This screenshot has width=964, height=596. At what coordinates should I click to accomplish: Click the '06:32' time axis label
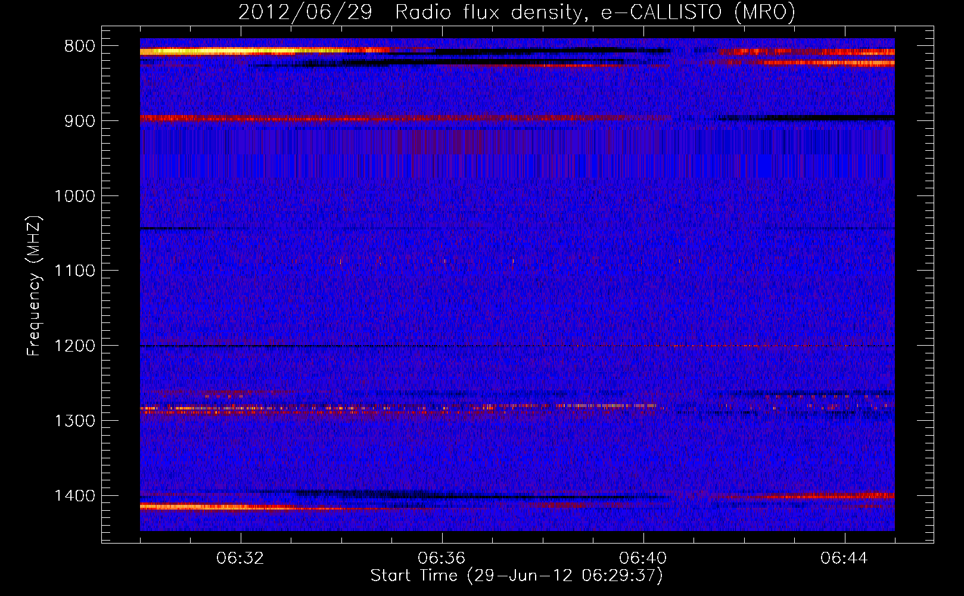click(x=241, y=558)
